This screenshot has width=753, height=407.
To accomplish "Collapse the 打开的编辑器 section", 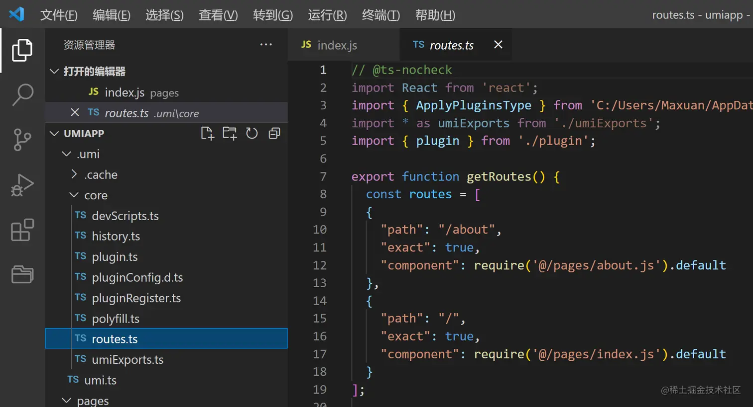I will [x=54, y=71].
